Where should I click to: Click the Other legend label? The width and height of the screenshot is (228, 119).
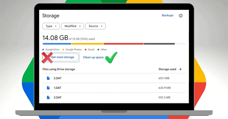(x=104, y=49)
